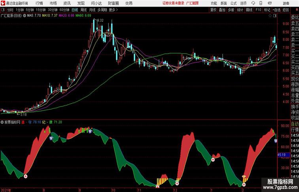Switch to 分时 intraday view
The image size is (299, 192).
[x=10, y=10]
